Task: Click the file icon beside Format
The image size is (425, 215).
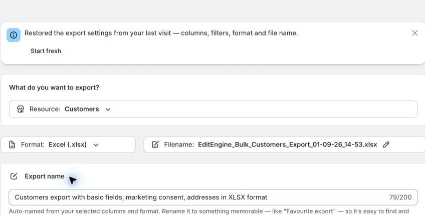Action: point(12,144)
